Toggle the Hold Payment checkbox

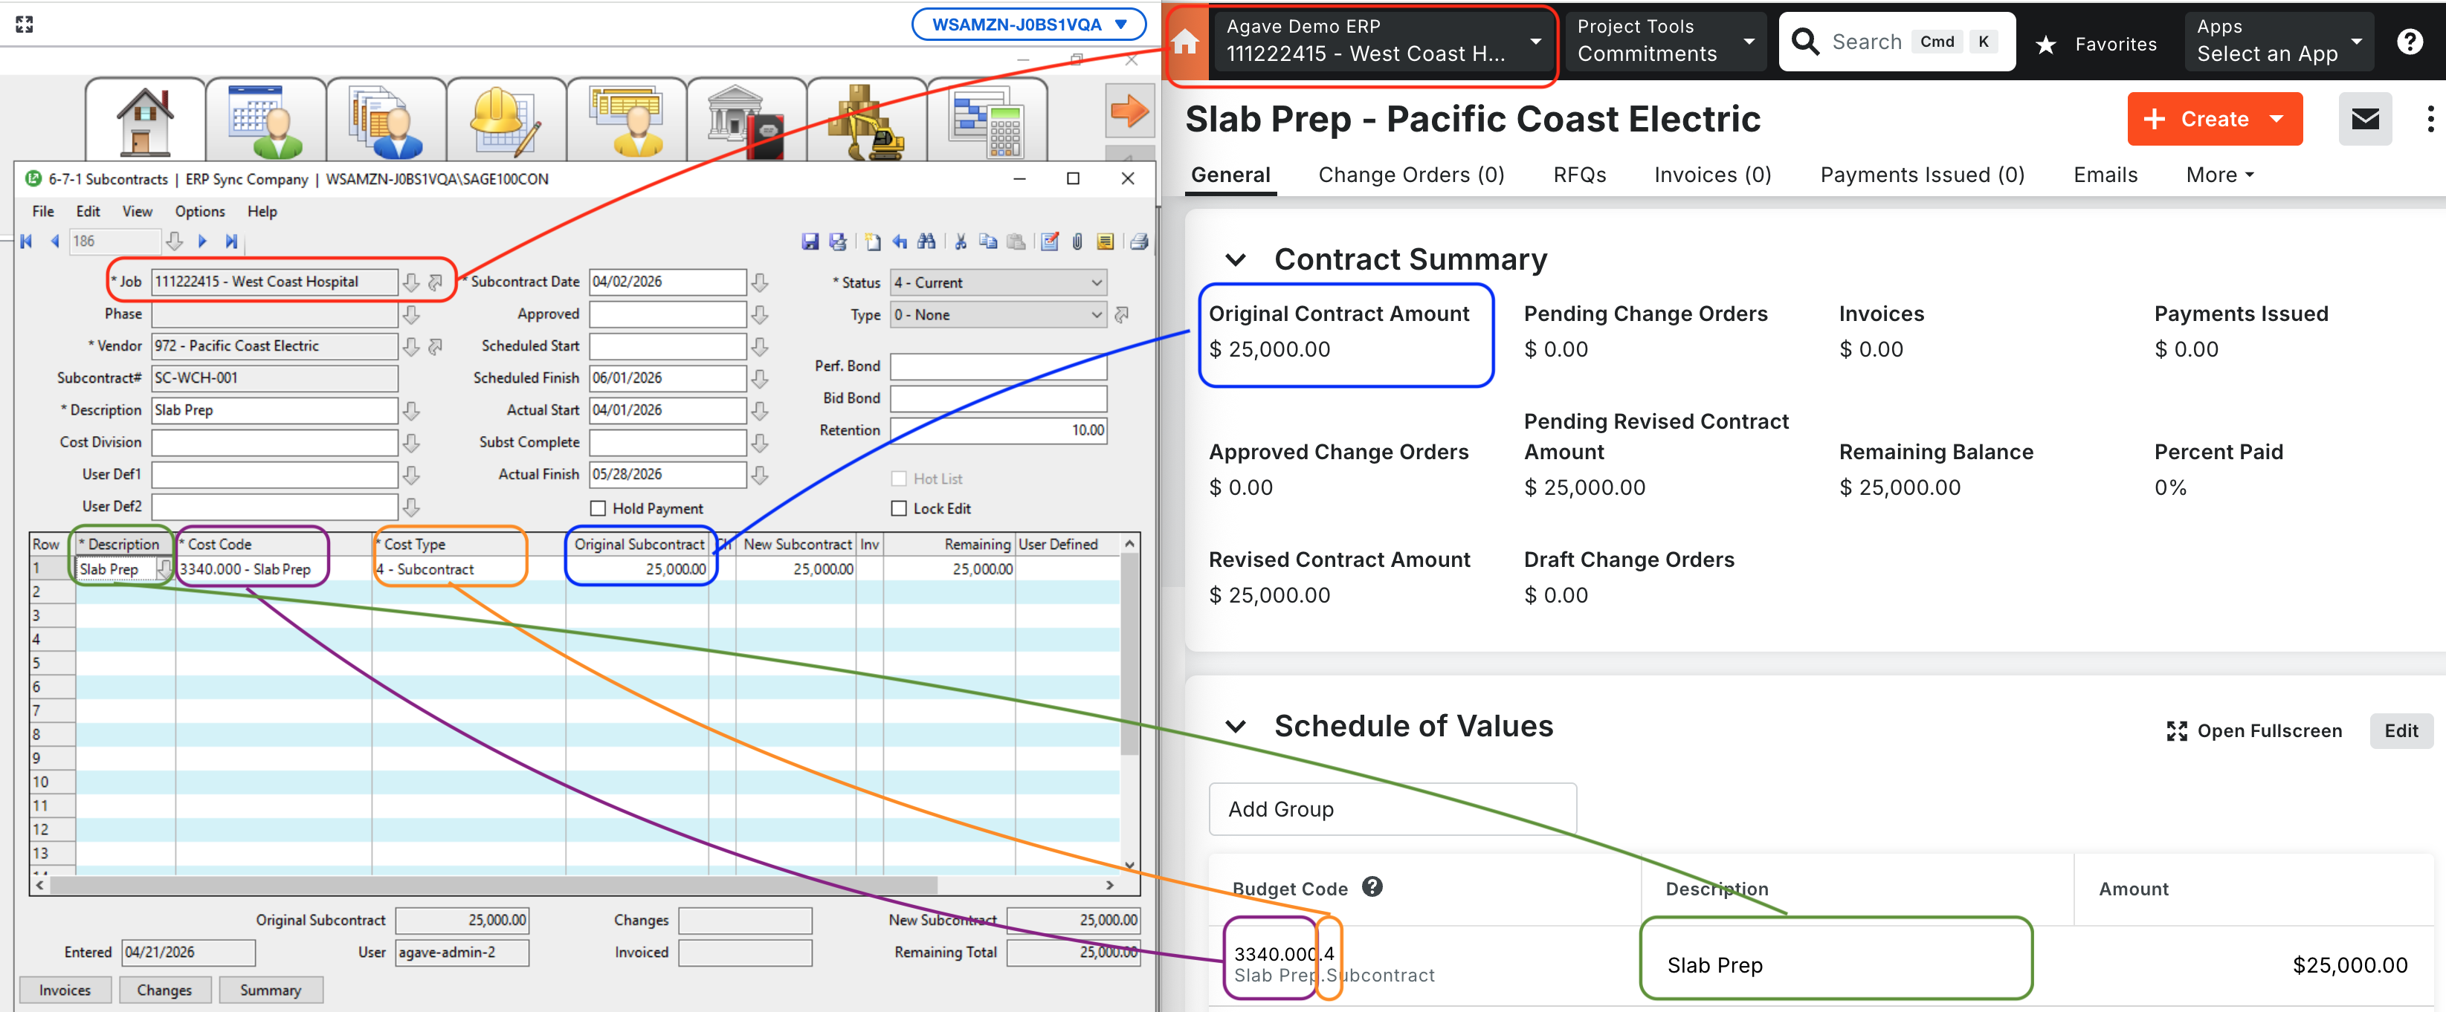(x=598, y=509)
